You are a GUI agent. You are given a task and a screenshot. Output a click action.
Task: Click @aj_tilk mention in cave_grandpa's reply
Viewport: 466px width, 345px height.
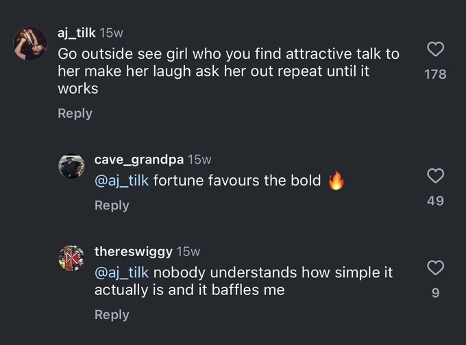(121, 181)
